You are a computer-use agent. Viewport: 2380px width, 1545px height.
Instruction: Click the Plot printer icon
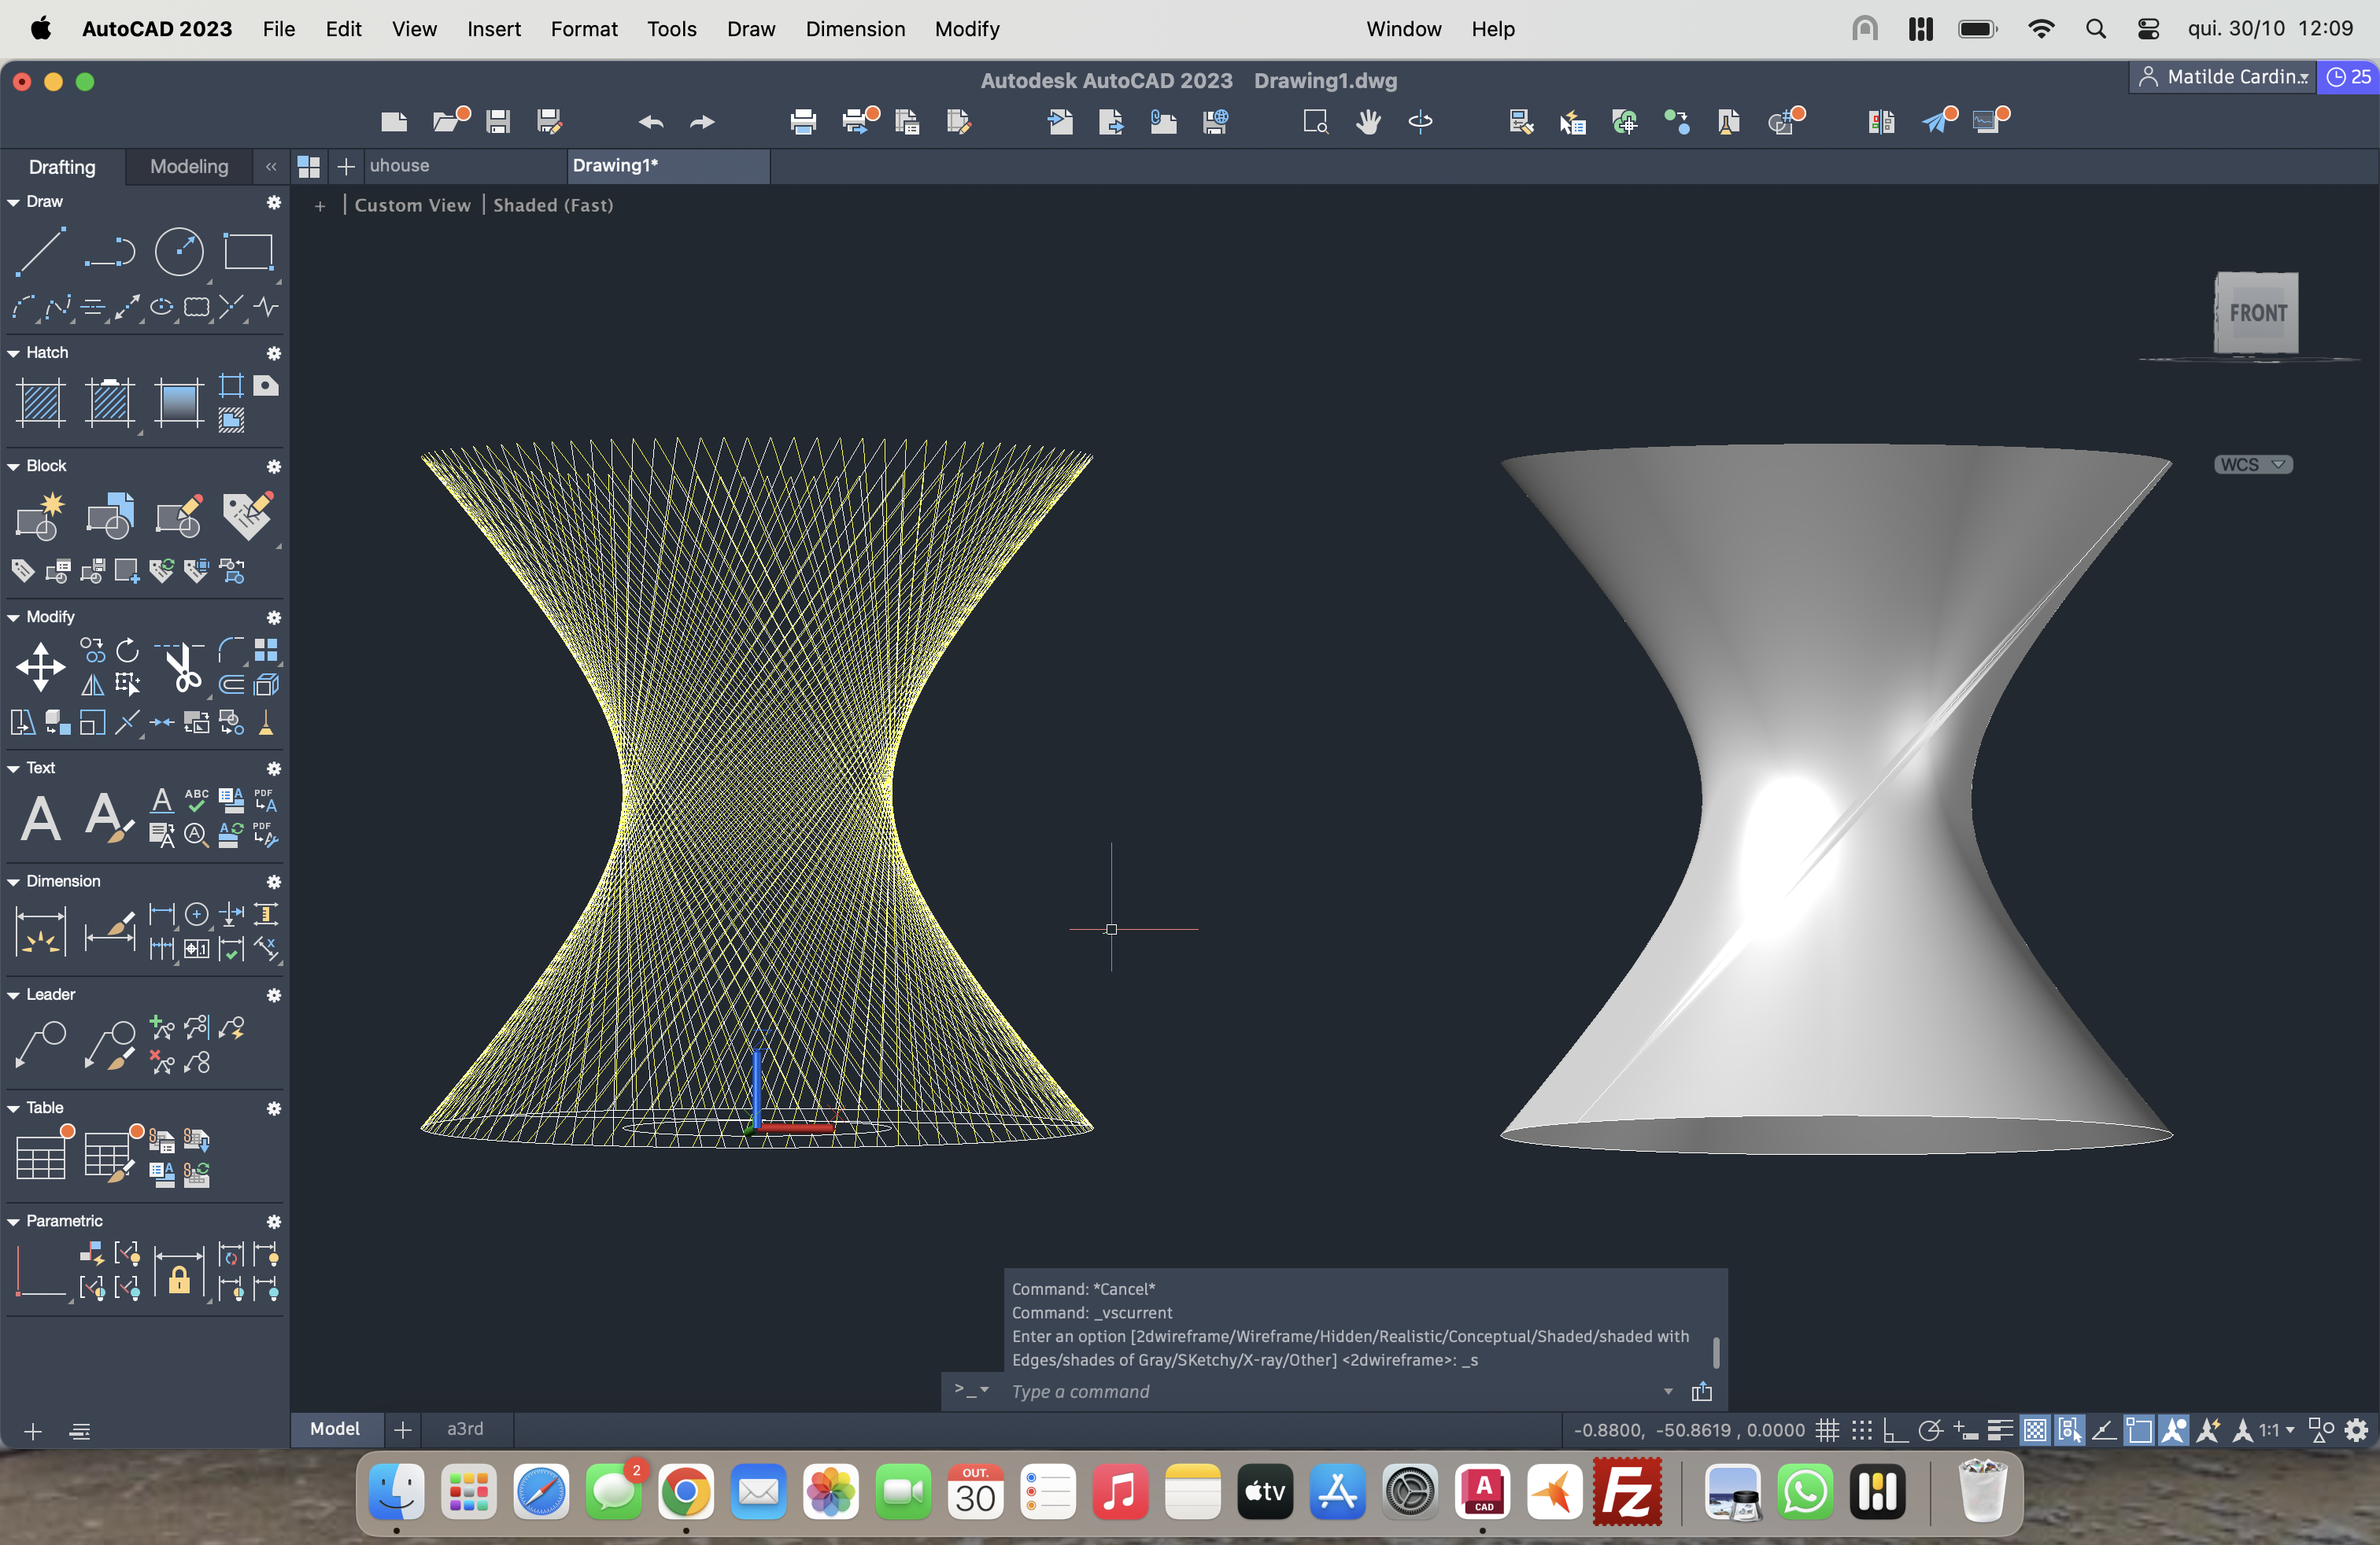803,122
